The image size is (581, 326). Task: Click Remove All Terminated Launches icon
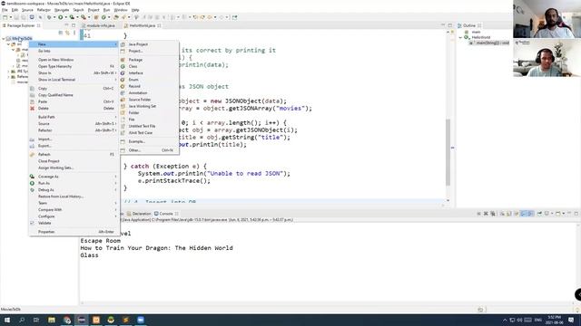point(493,214)
